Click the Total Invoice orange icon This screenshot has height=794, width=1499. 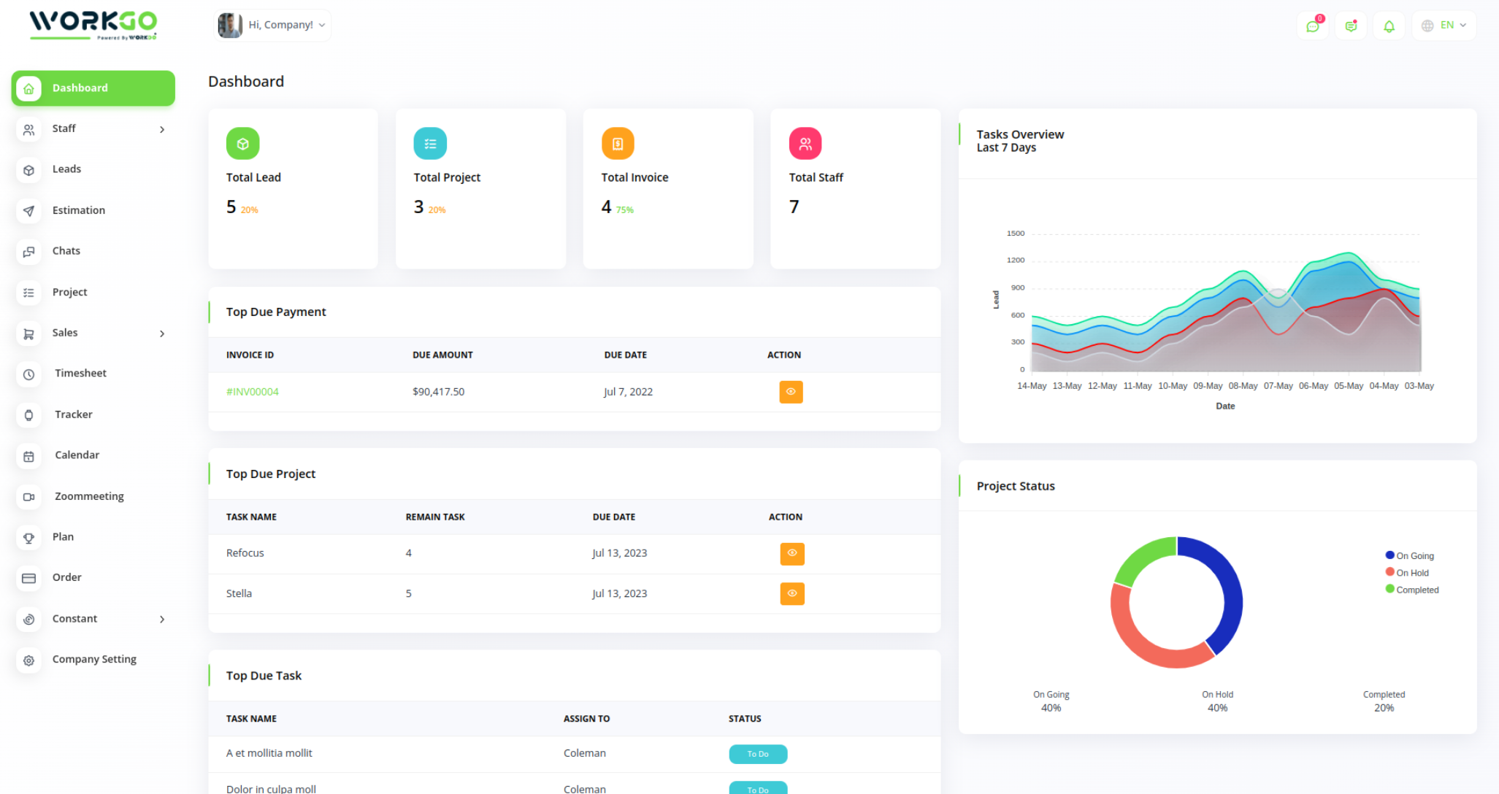(x=618, y=144)
